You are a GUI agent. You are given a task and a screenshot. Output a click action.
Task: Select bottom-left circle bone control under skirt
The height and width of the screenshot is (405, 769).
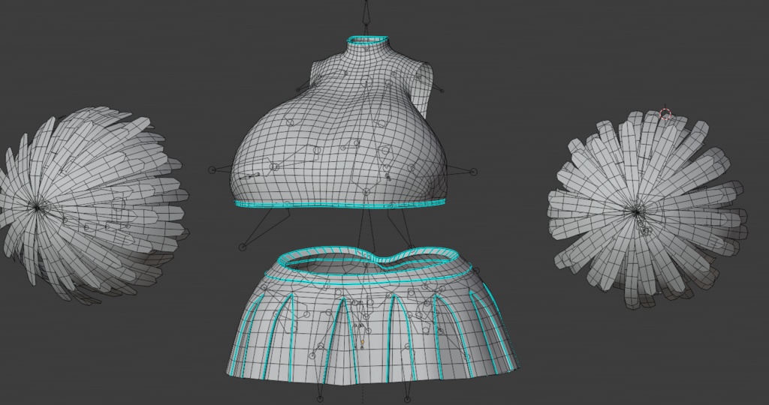tap(320, 399)
